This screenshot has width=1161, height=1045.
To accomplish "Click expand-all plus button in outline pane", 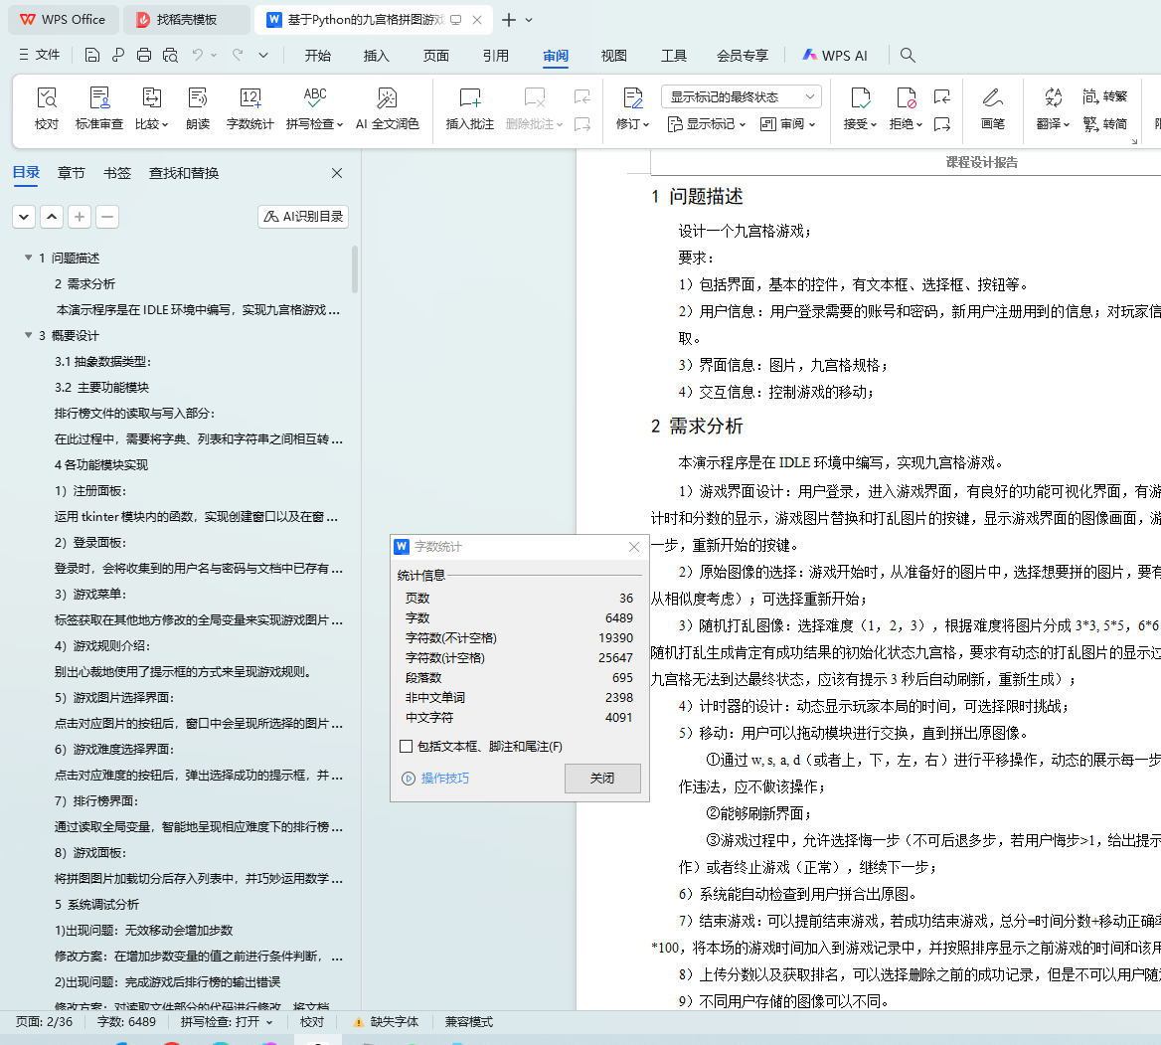I will [80, 217].
